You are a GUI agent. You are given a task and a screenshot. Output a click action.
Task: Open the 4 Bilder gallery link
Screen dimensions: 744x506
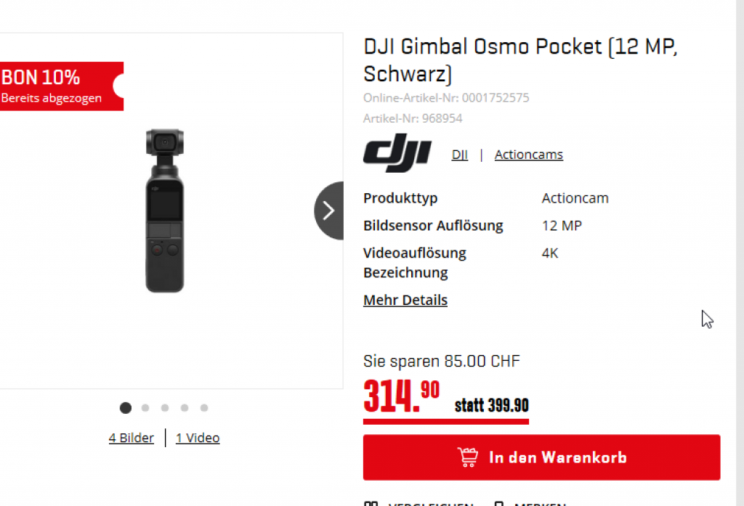point(131,438)
